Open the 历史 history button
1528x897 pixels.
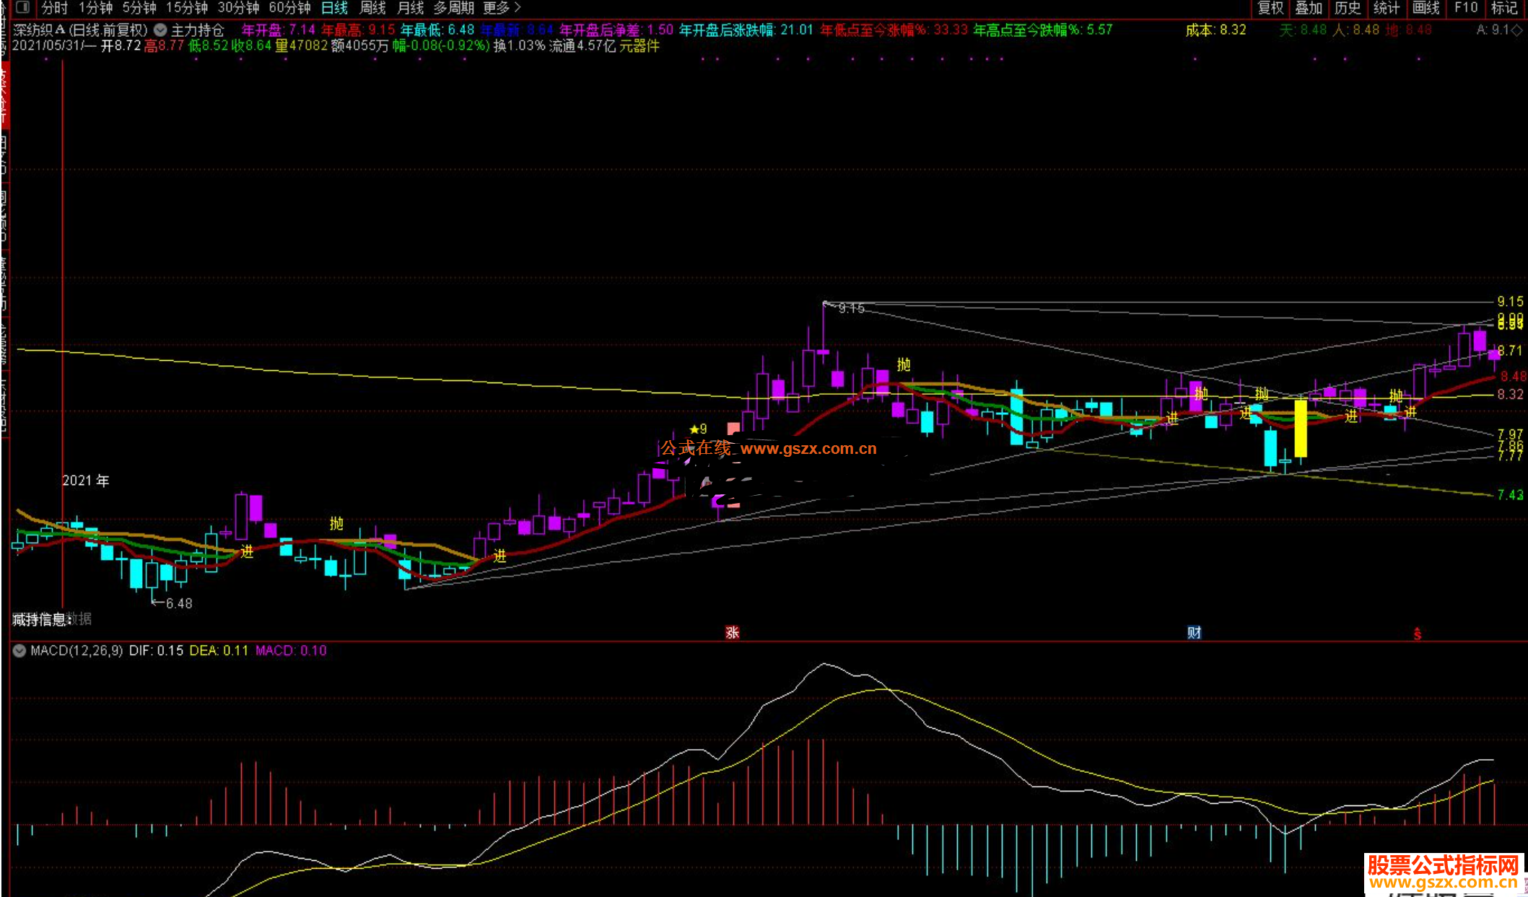click(1348, 8)
